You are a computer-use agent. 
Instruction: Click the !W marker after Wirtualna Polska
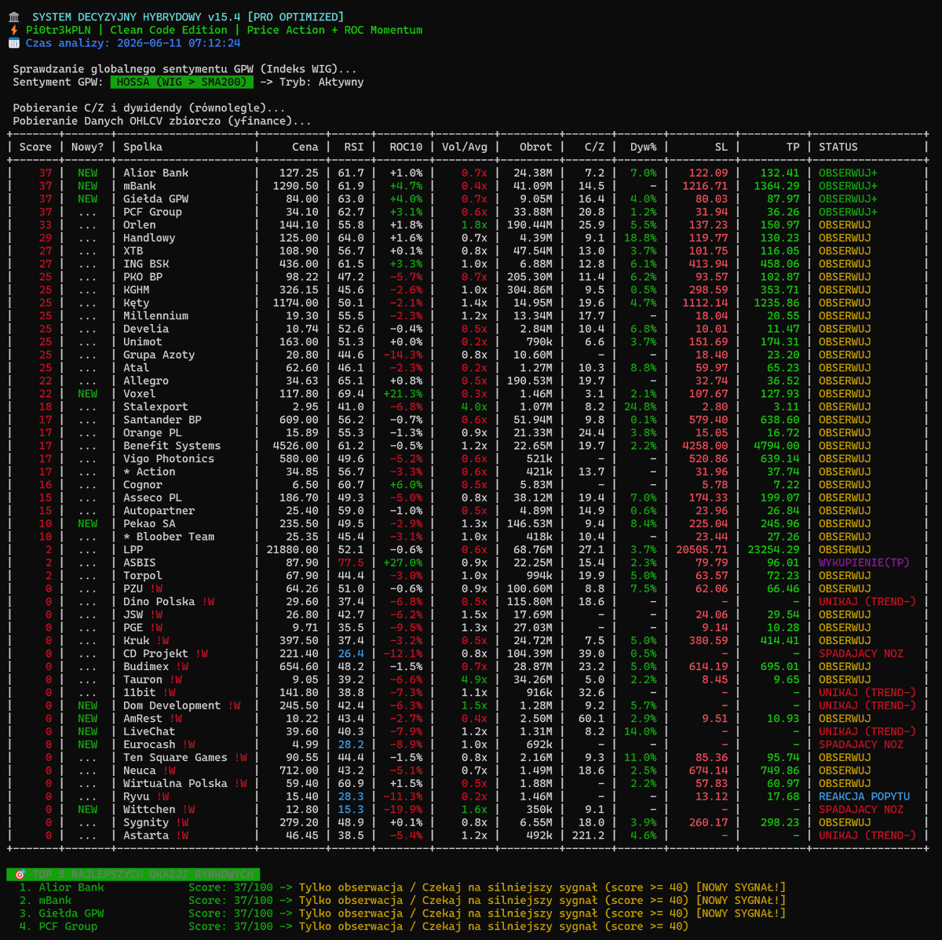pos(240,783)
